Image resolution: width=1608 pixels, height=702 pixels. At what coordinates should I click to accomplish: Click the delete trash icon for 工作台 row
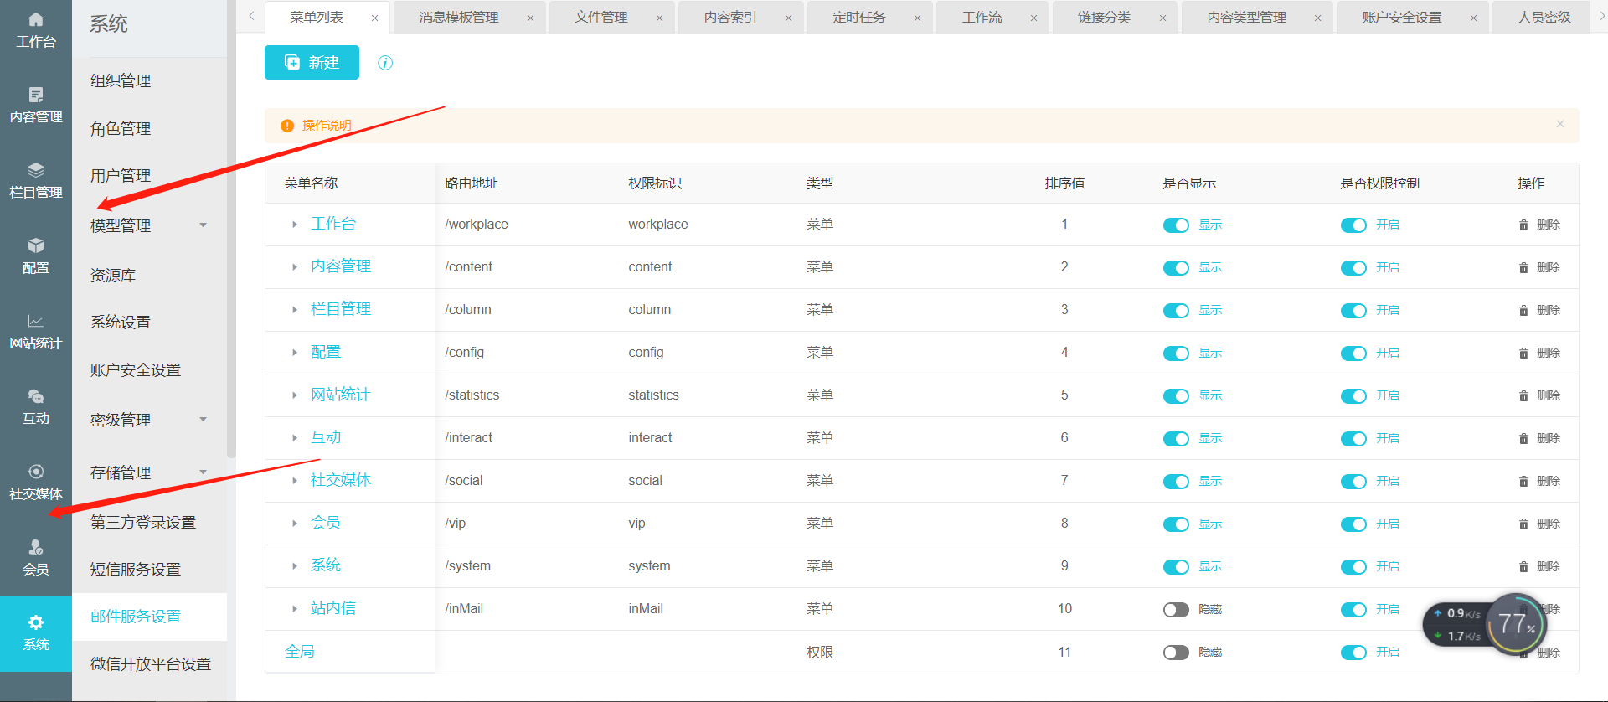pyautogui.click(x=1523, y=225)
